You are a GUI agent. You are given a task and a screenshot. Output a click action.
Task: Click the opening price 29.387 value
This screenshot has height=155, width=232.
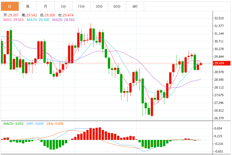(13, 15)
